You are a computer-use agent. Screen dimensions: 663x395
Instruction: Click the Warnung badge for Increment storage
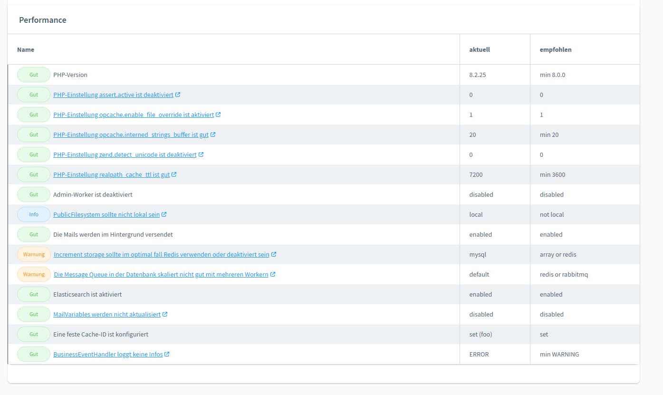(x=34, y=254)
